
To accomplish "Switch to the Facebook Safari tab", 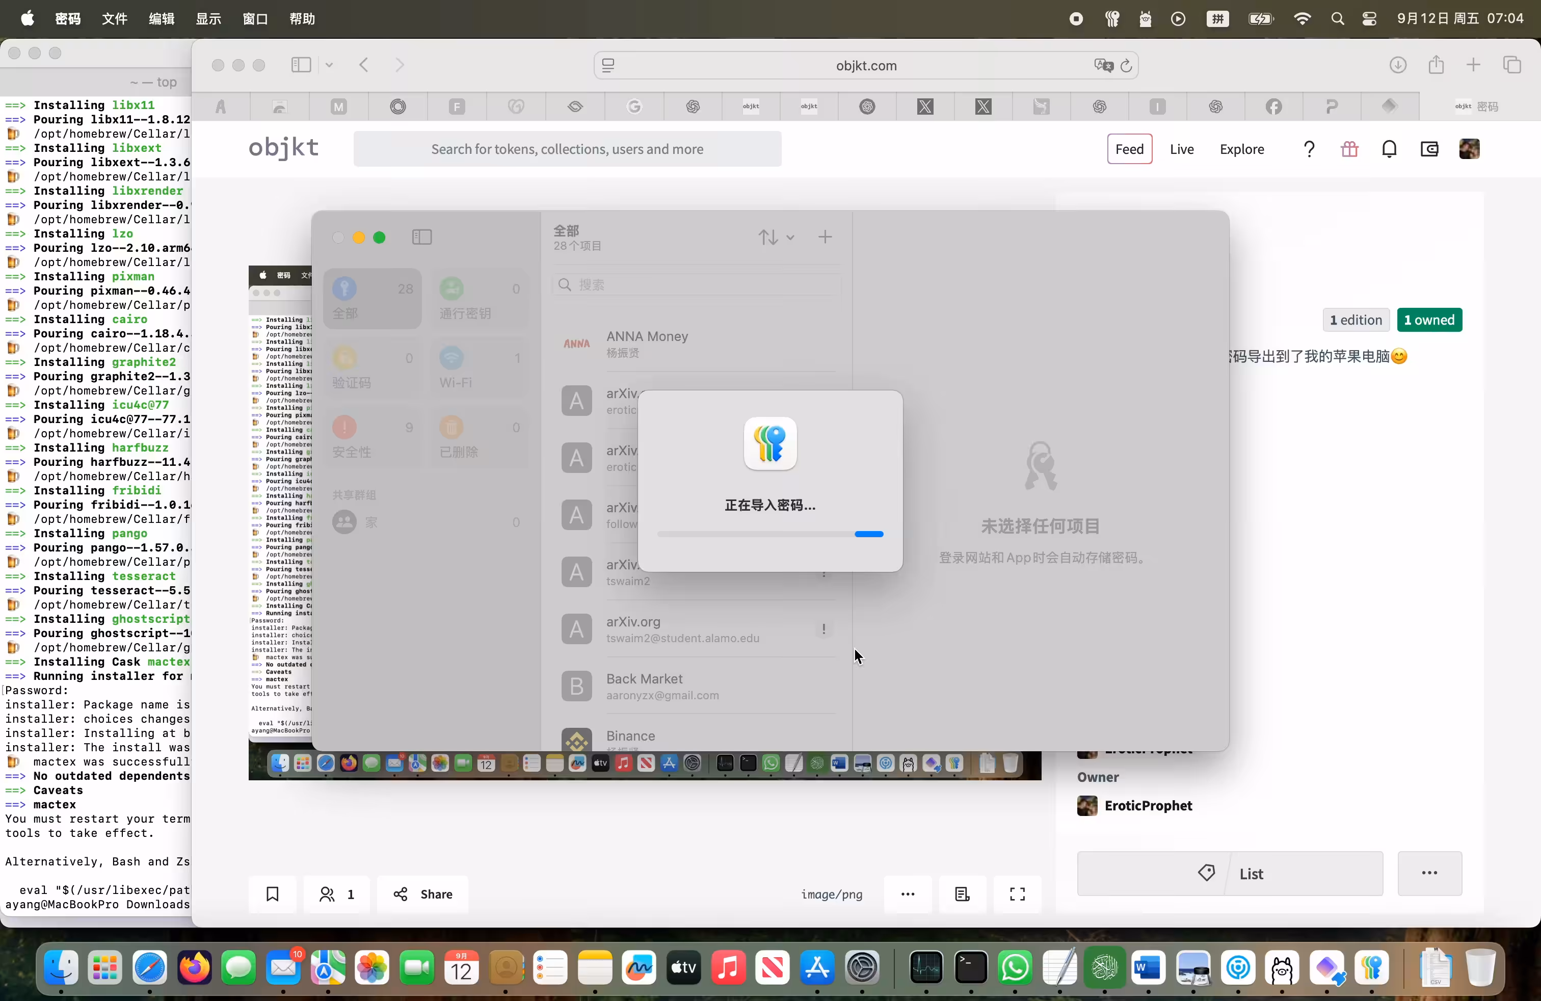I will (x=1273, y=106).
